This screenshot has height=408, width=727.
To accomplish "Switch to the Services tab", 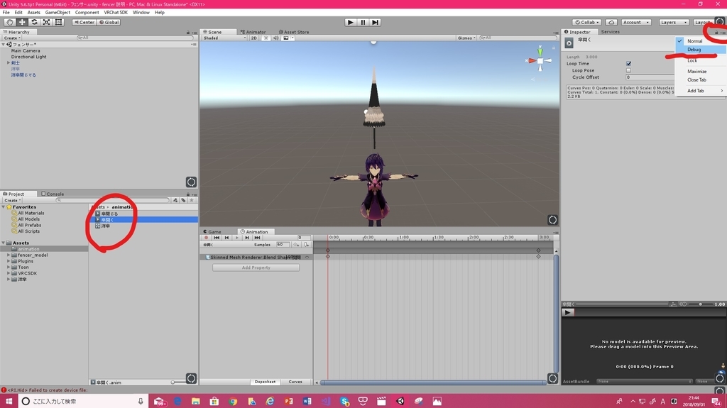I will pos(610,32).
